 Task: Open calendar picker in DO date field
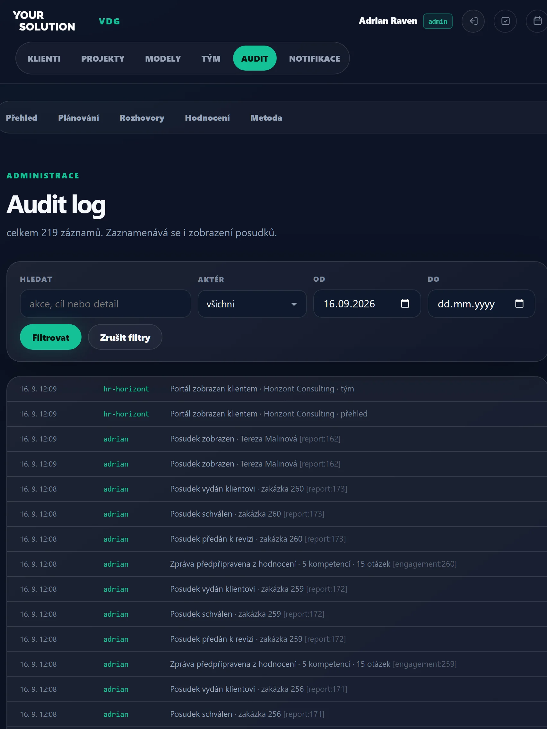tap(519, 303)
